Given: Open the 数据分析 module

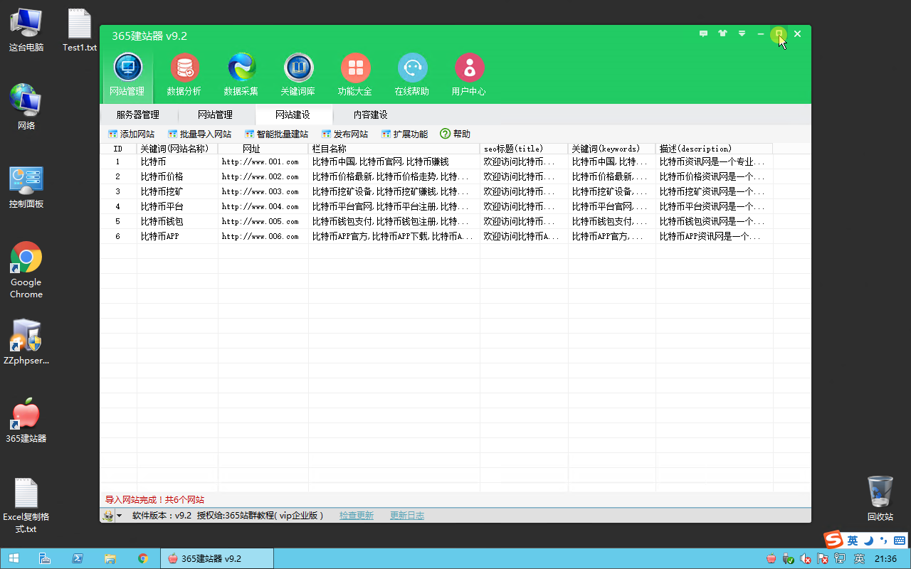Looking at the screenshot, I should (x=184, y=75).
